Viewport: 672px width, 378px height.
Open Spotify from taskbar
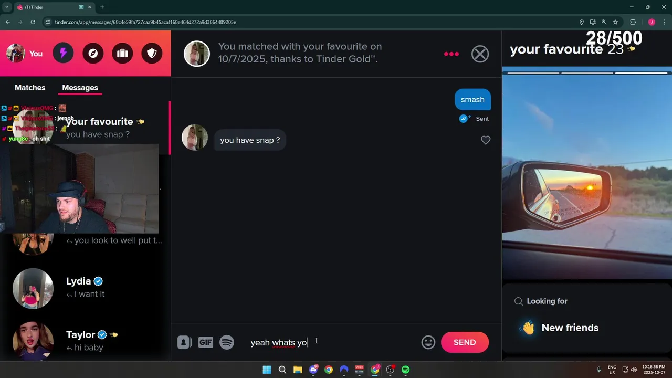[x=405, y=370]
